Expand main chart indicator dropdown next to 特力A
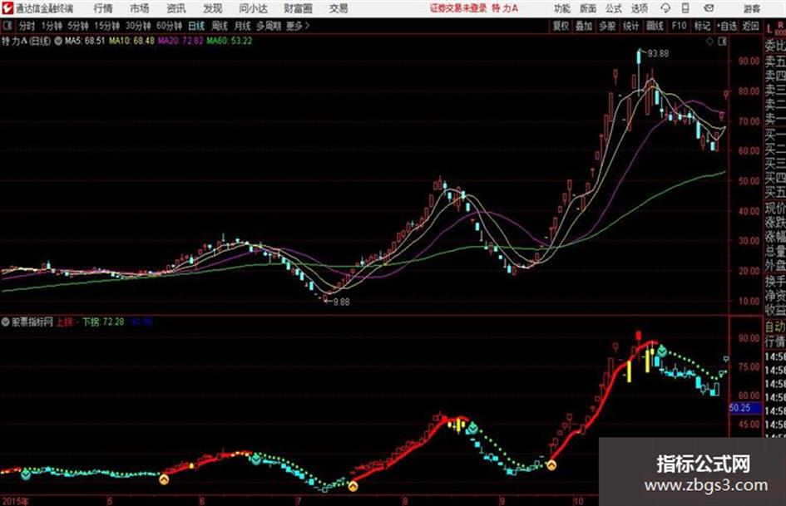Screen dimensions: 786x506 click(x=58, y=41)
